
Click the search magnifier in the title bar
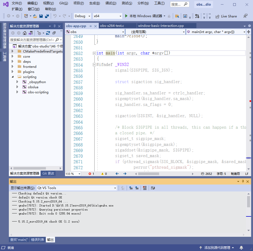click(186, 4)
